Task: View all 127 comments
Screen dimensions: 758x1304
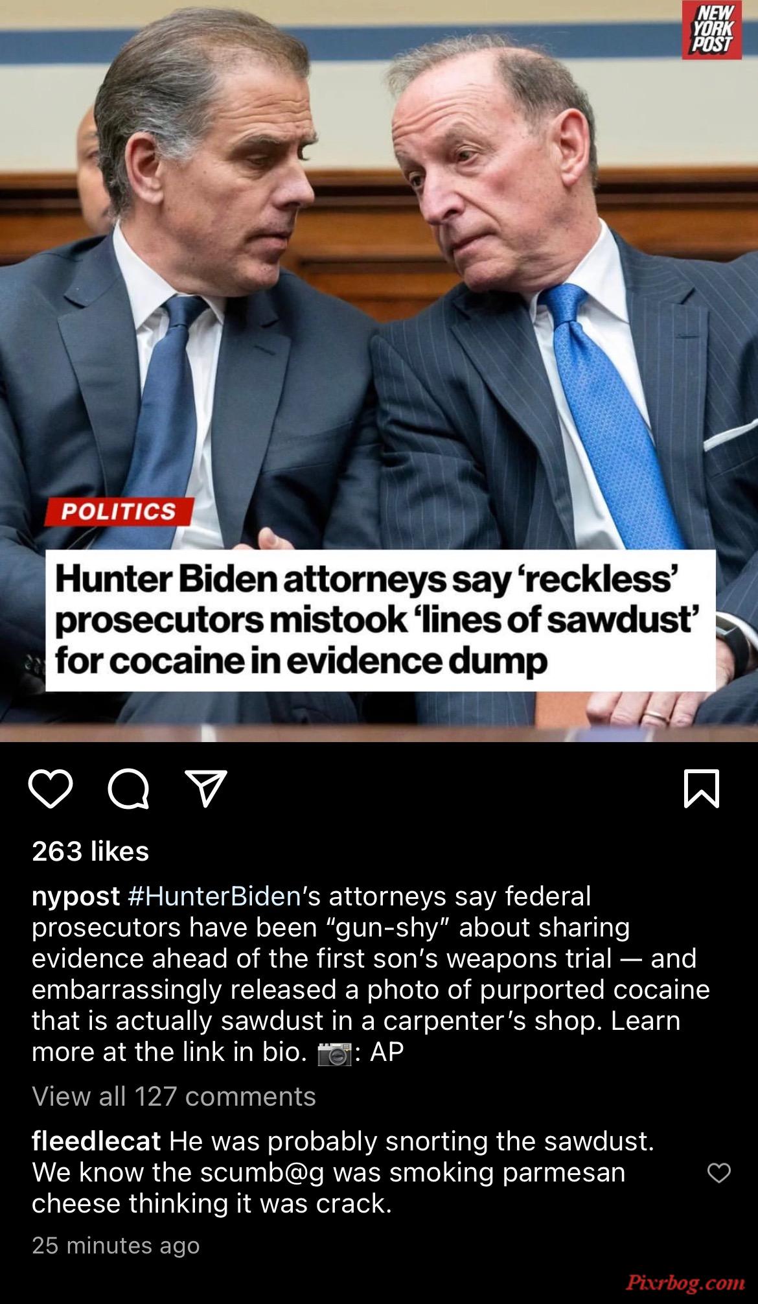Action: [174, 1096]
